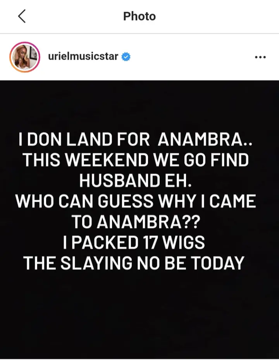
Task: Click the word 'WIGS' in the post
Action: [184, 242]
